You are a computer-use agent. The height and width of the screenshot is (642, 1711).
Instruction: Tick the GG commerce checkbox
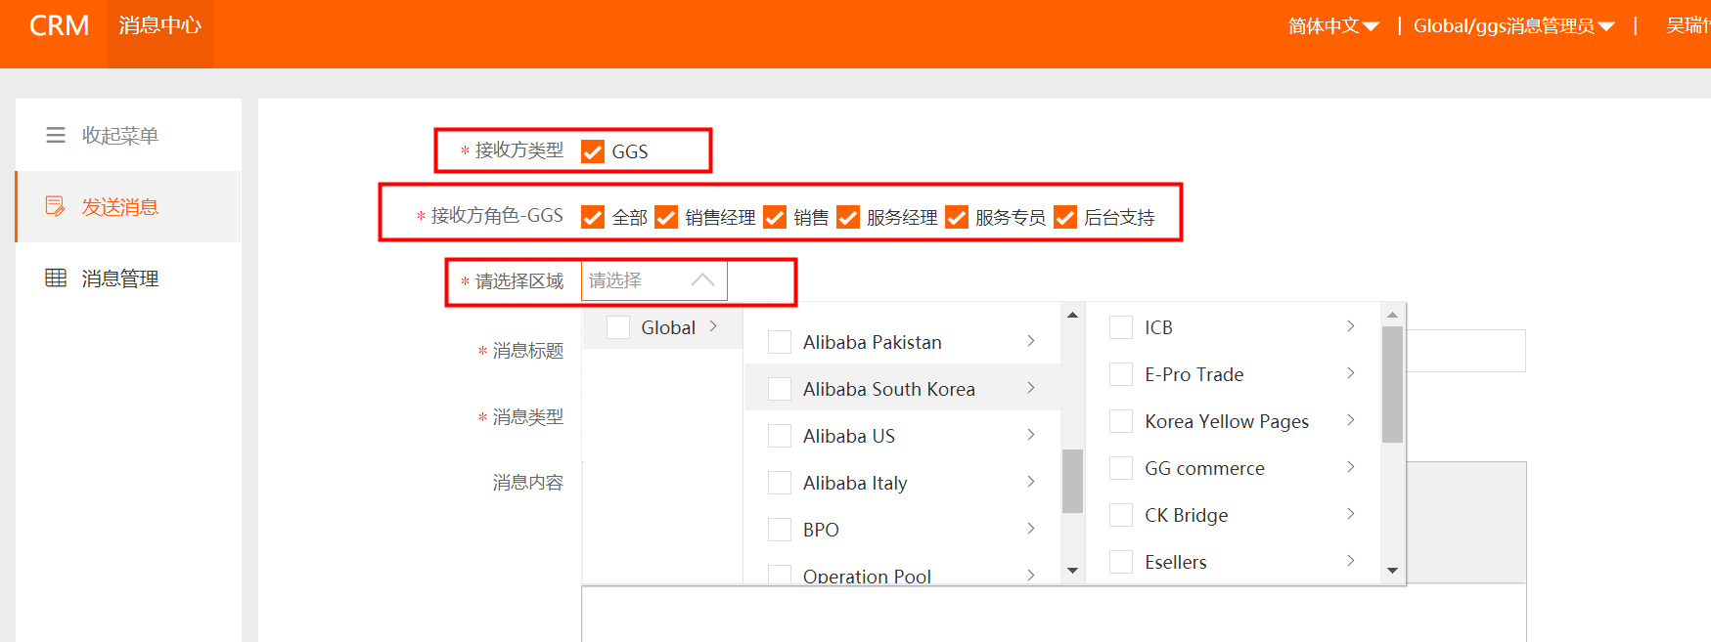[x=1121, y=468]
